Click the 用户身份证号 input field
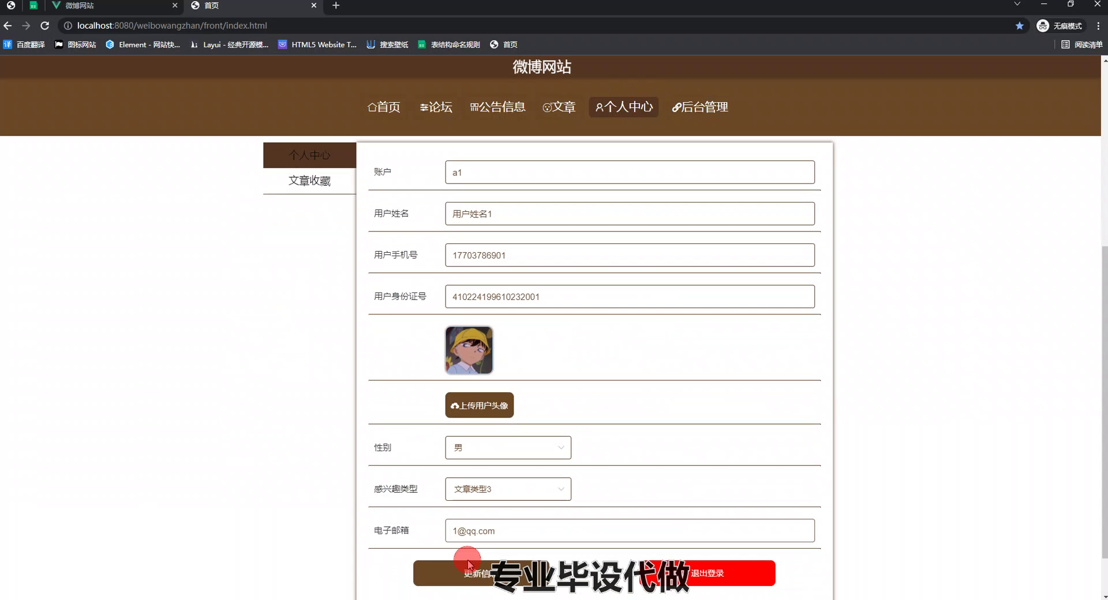 coord(630,297)
